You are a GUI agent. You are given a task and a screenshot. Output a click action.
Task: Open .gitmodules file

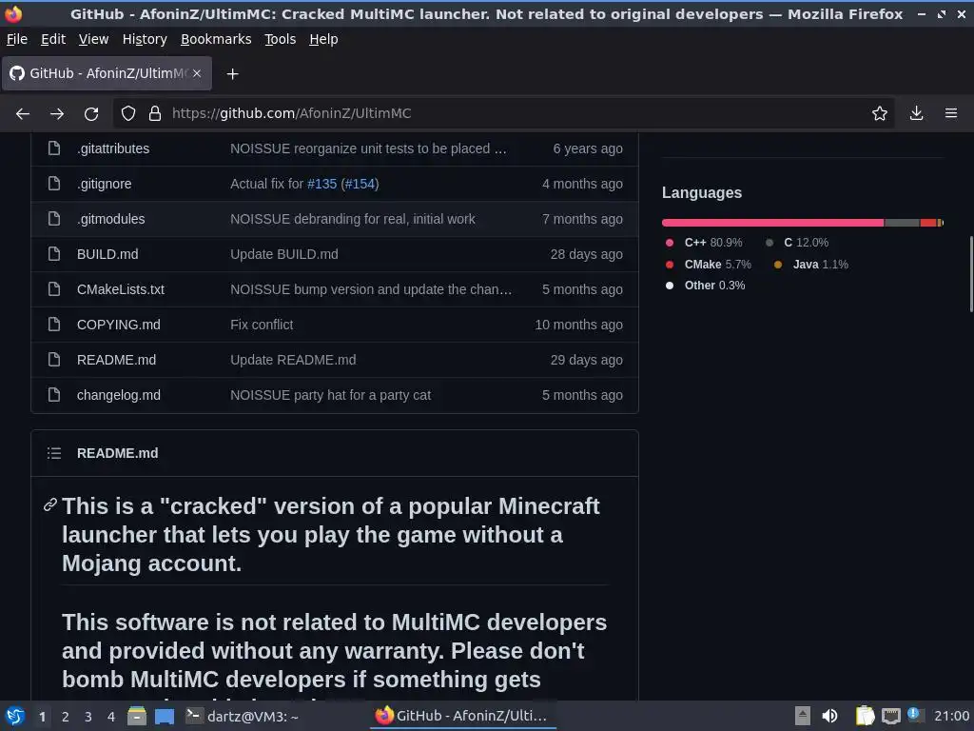point(110,219)
